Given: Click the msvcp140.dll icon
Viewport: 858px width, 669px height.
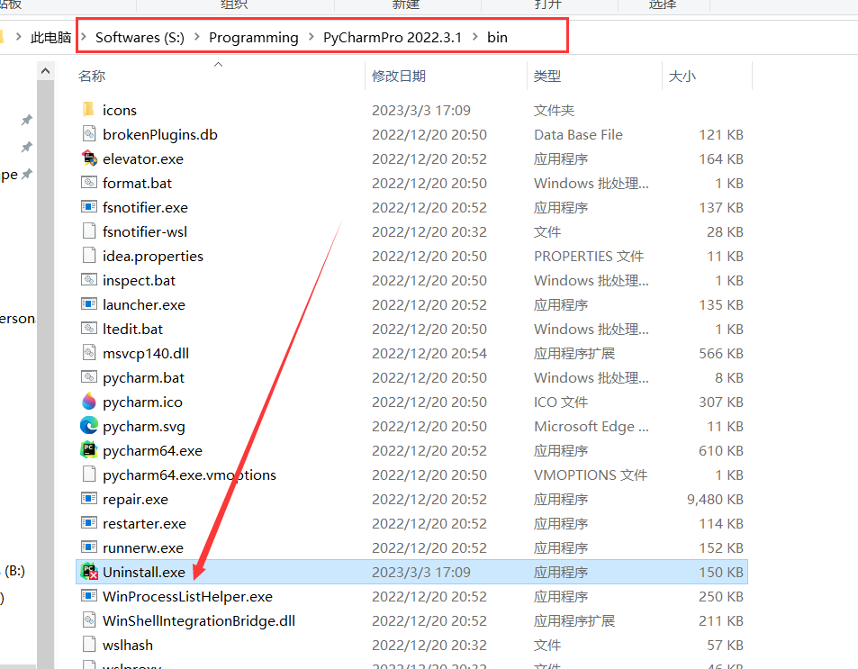Looking at the screenshot, I should (88, 353).
